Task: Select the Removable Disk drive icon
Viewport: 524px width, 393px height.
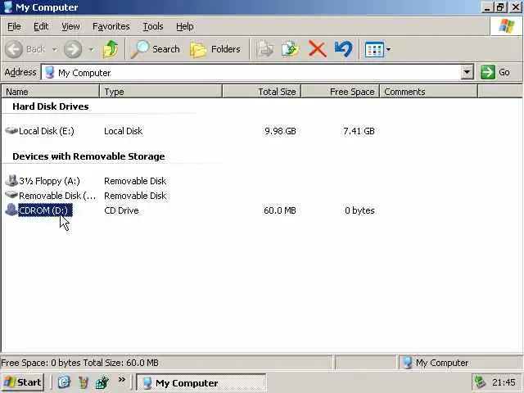Action: click(x=11, y=195)
